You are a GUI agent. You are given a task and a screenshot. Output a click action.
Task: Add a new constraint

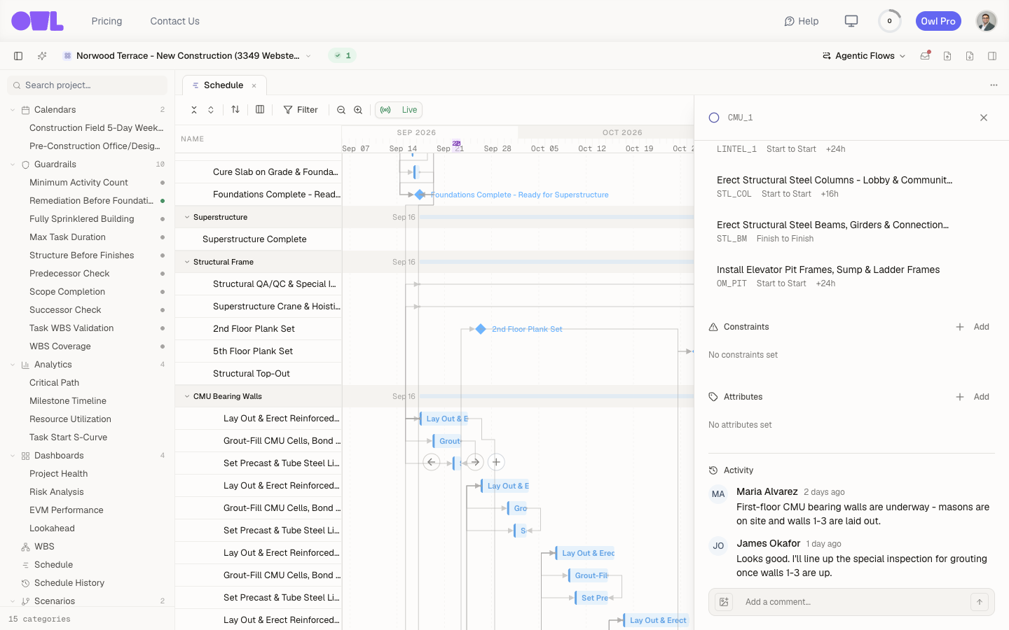pyautogui.click(x=973, y=327)
